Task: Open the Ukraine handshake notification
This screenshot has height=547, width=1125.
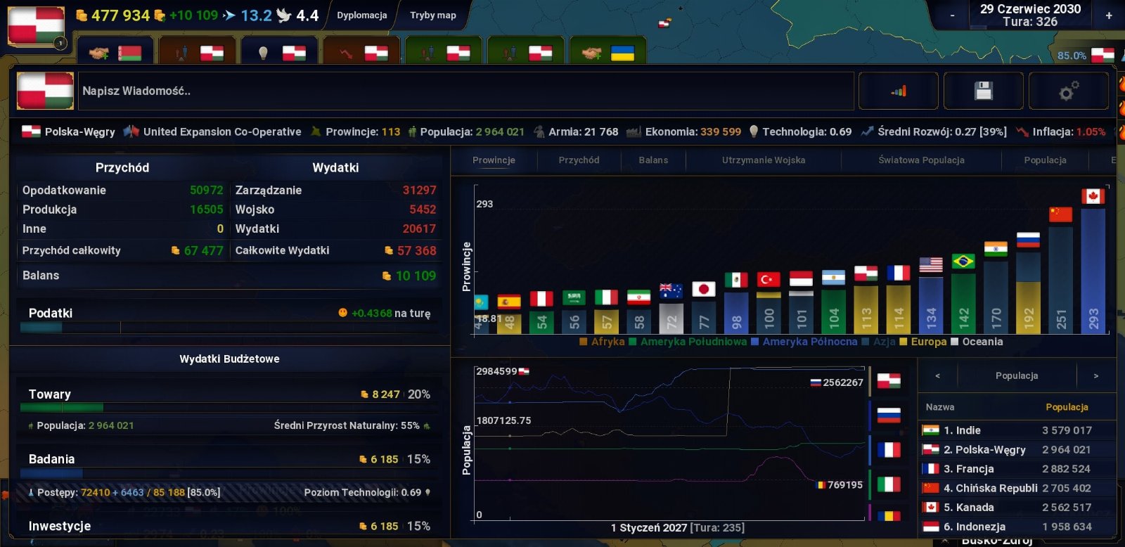Action: tap(610, 53)
